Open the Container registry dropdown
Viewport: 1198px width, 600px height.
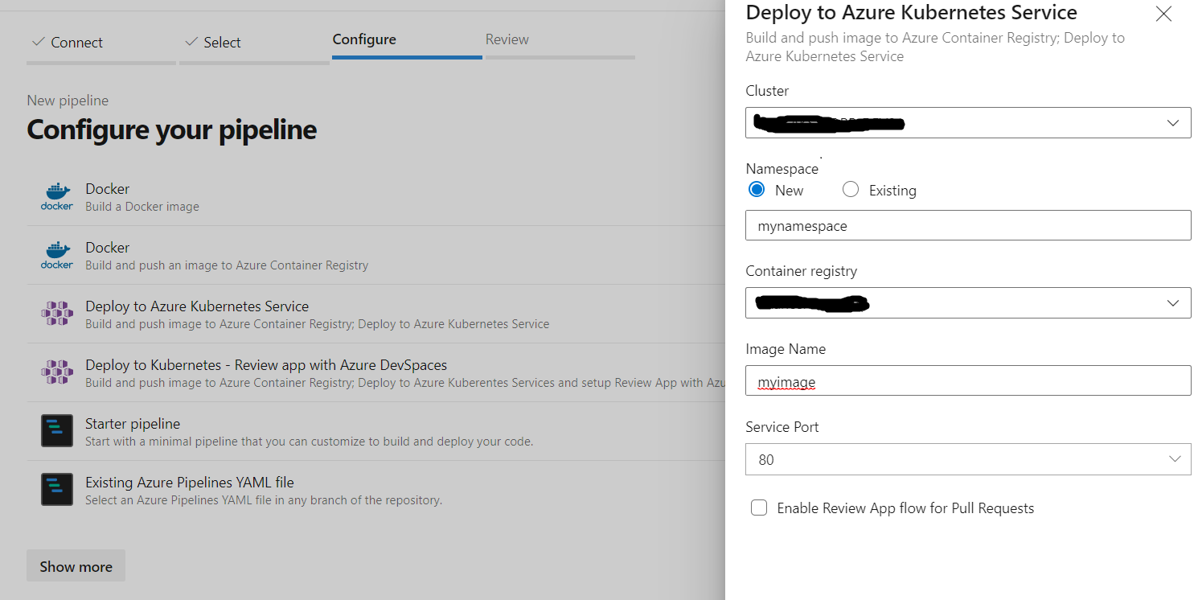pyautogui.click(x=968, y=303)
